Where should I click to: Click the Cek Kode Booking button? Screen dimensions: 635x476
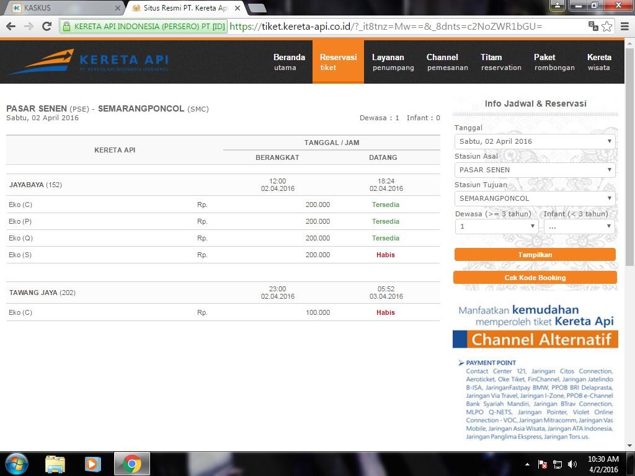point(535,278)
